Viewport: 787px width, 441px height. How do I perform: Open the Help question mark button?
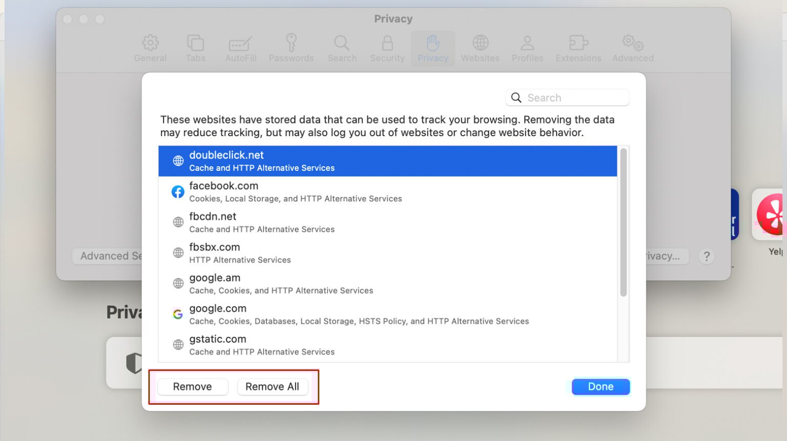tap(707, 256)
